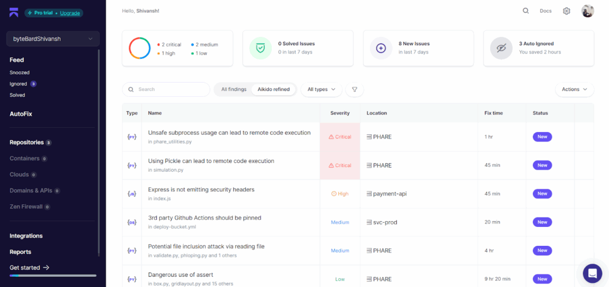
Task: Click New status badge for Github Actions issue
Action: (542, 222)
